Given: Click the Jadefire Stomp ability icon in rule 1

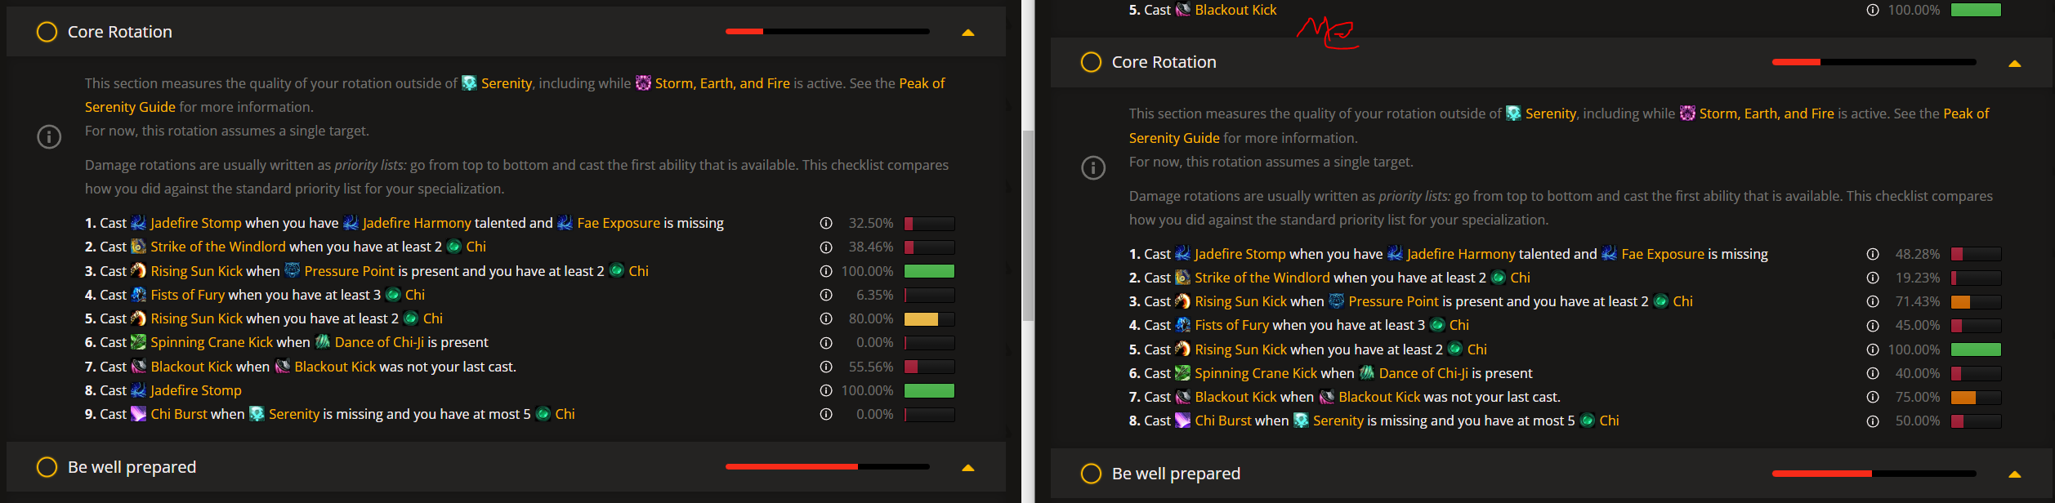Looking at the screenshot, I should pos(137,223).
